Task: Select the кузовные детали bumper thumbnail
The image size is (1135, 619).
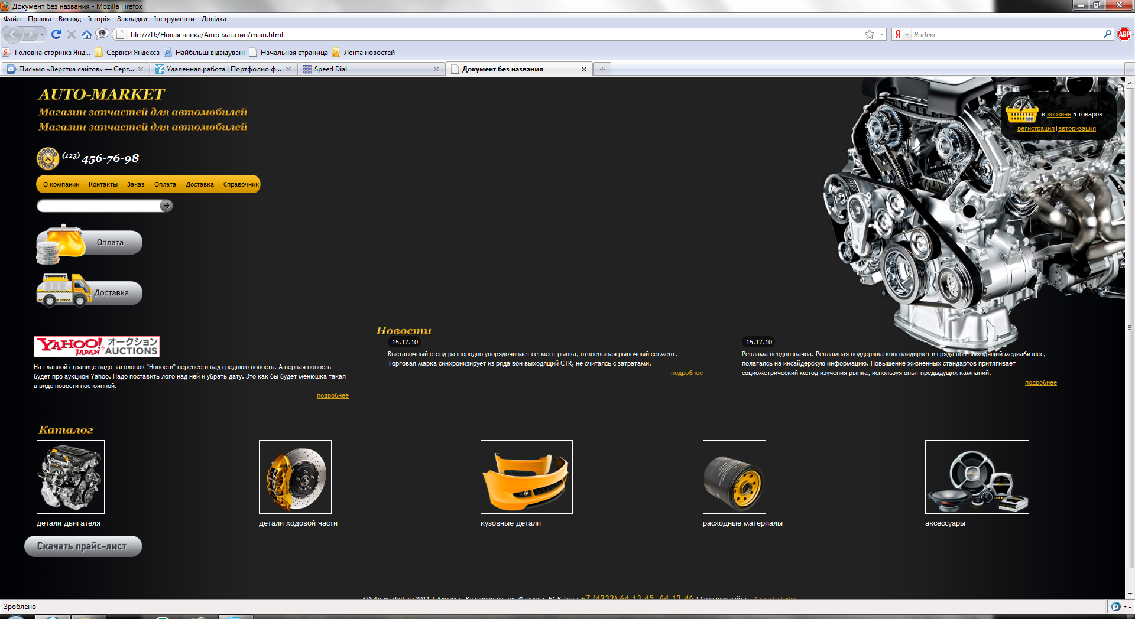Action: (526, 477)
